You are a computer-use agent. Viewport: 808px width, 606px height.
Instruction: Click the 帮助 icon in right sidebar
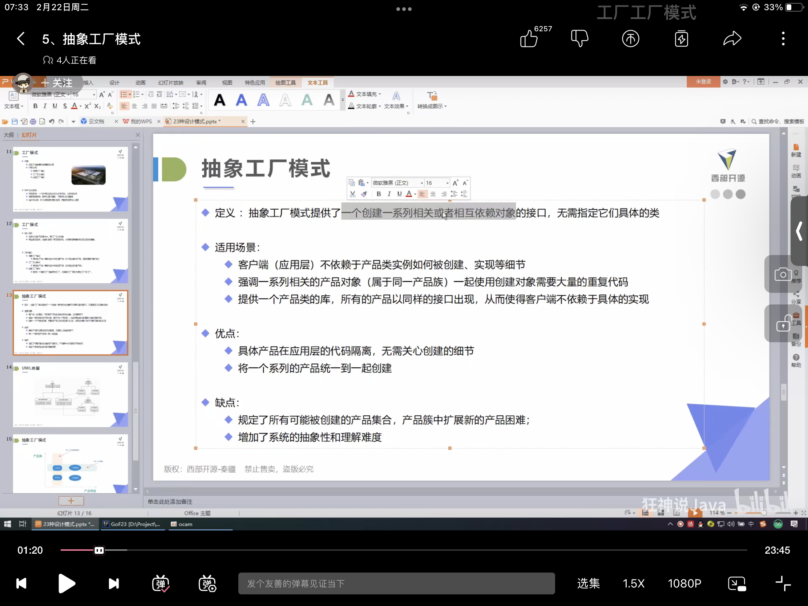point(796,360)
